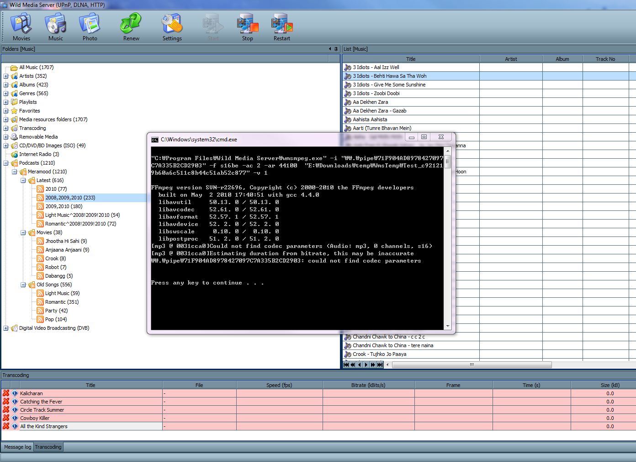Sort list by Artist column header
This screenshot has width=636, height=462.
[511, 59]
